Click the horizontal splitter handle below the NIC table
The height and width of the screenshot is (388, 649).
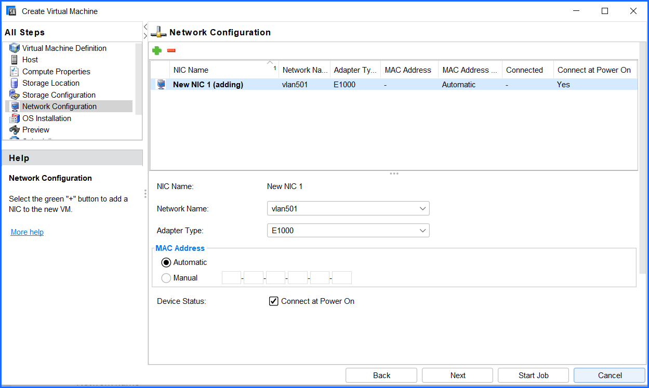(394, 173)
